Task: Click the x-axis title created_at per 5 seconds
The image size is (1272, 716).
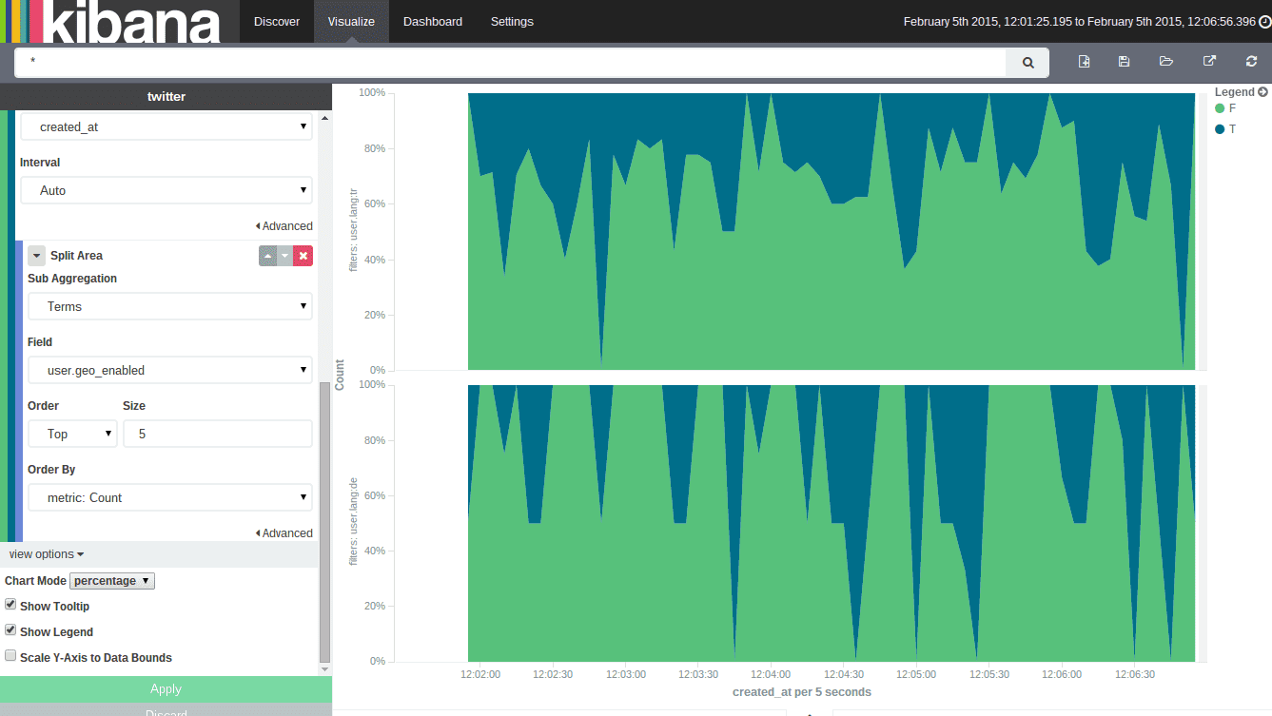Action: pyautogui.click(x=801, y=692)
